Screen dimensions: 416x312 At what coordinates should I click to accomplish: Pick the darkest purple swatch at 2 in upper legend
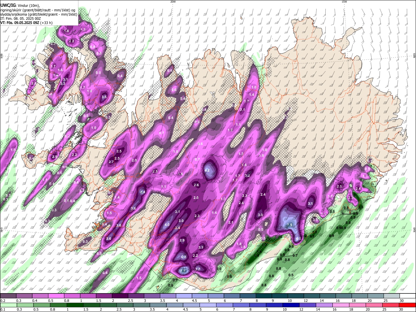point(120,296)
